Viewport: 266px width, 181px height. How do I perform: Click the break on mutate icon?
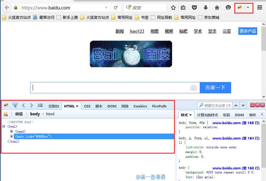[6, 114]
